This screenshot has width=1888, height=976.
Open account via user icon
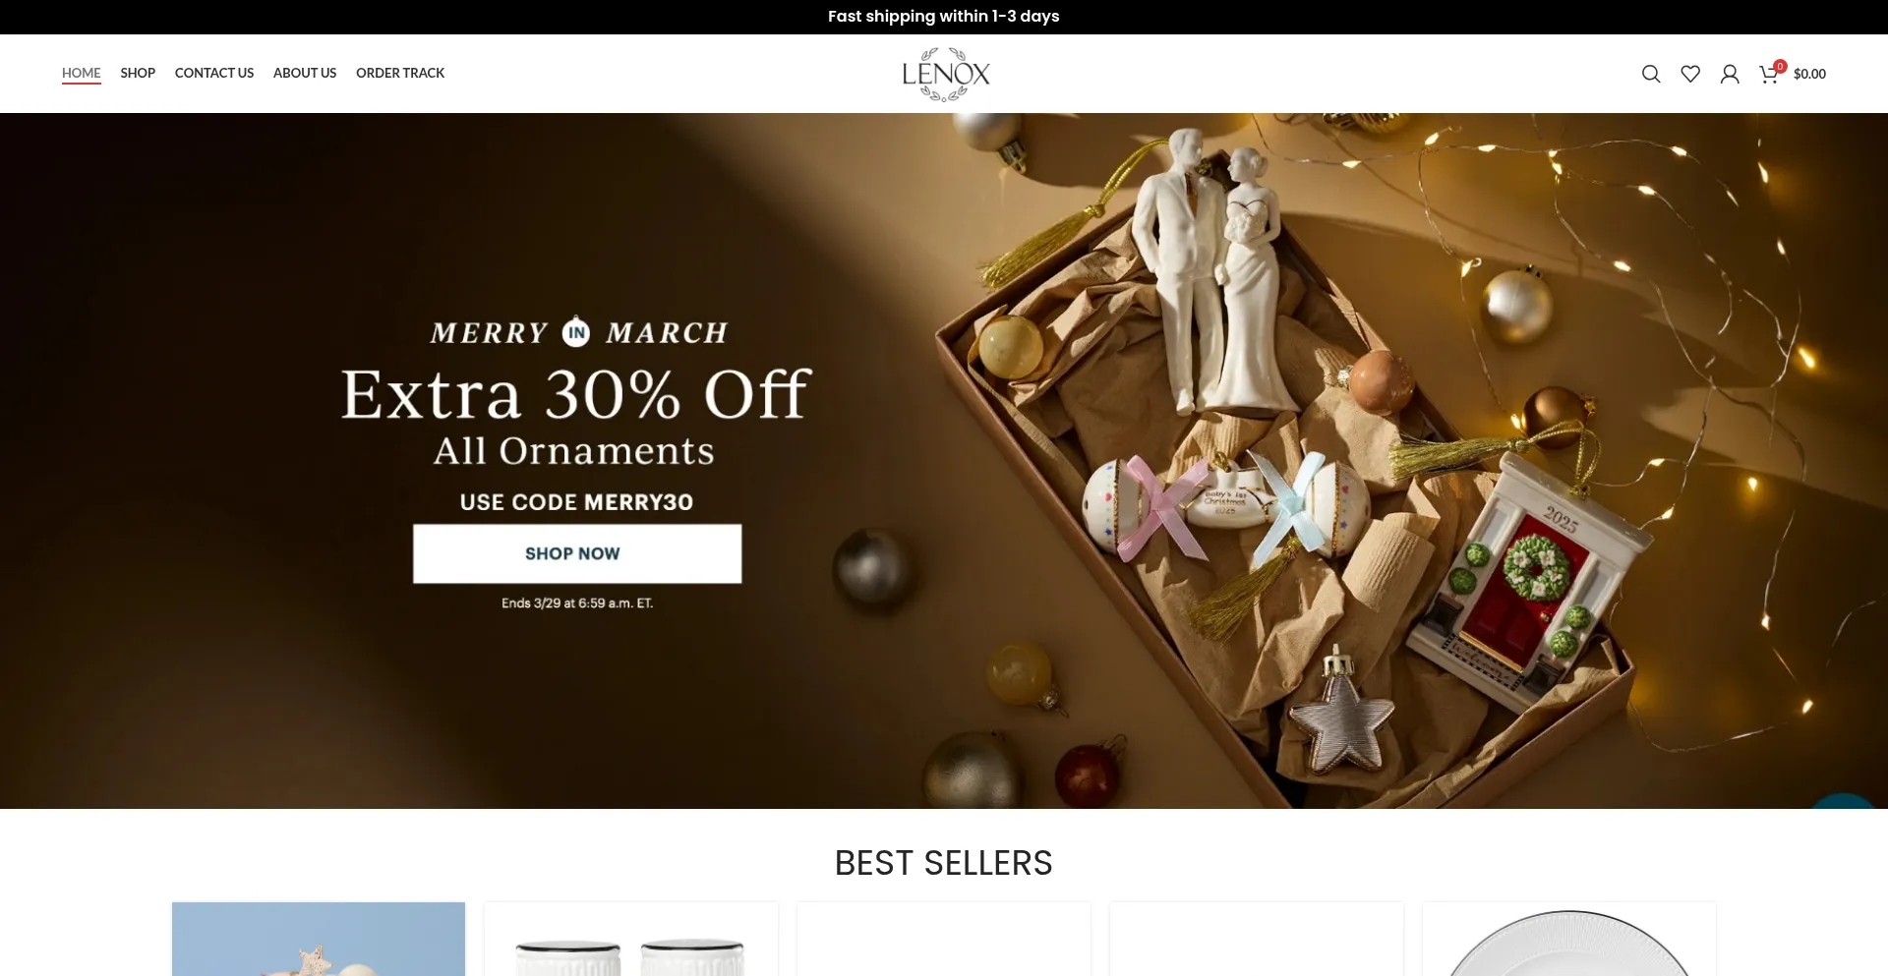pyautogui.click(x=1730, y=74)
